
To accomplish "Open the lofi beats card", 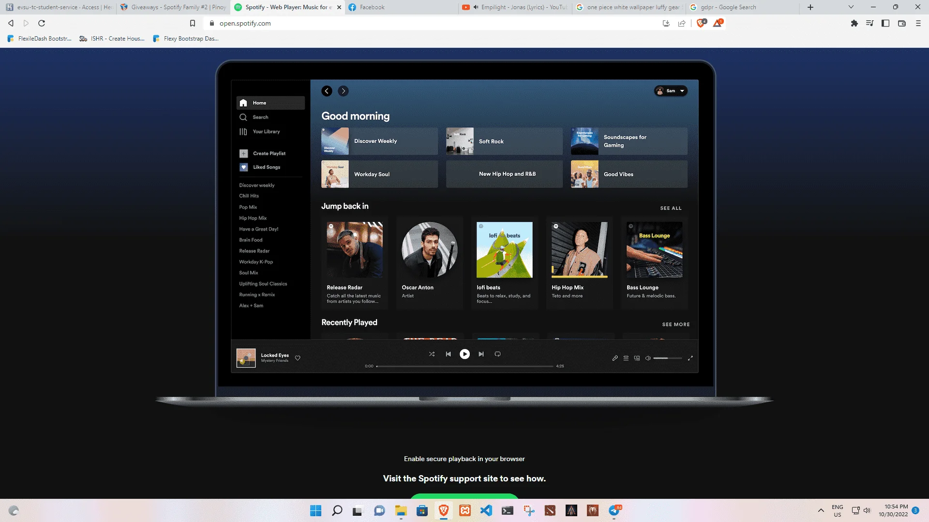I will (505, 263).
